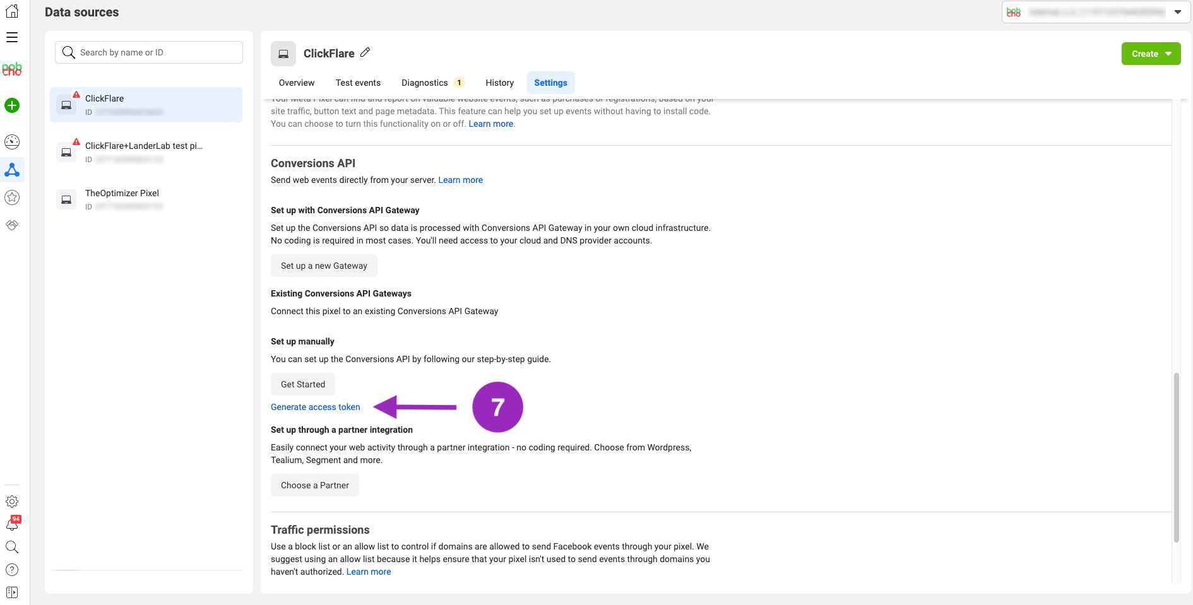Click Generate access token link
1193x605 pixels.
(316, 407)
